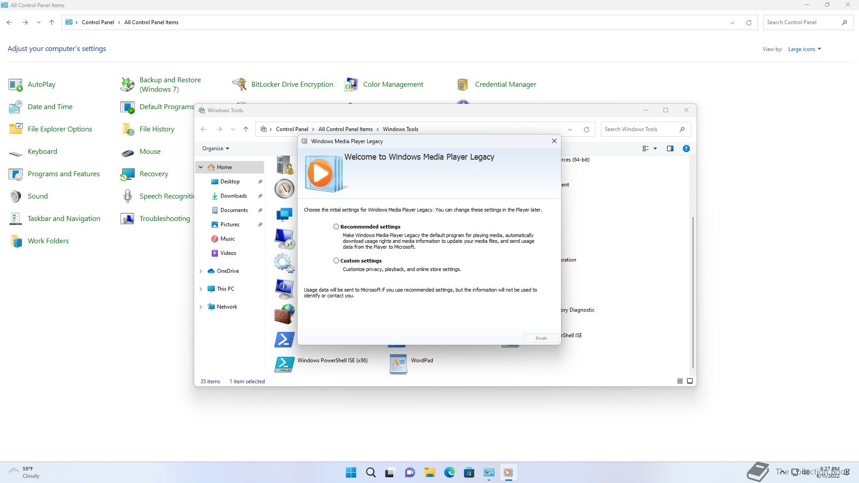Image resolution: width=859 pixels, height=483 pixels.
Task: Open Organize menu in Windows Tools
Action: point(216,148)
